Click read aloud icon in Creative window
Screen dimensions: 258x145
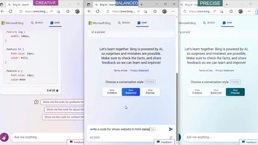click(x=51, y=11)
